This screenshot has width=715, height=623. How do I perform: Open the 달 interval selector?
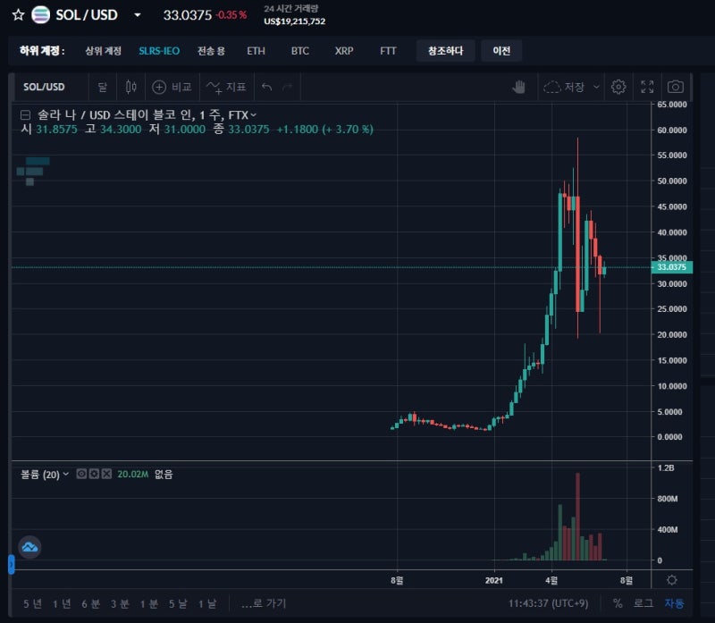tap(103, 87)
